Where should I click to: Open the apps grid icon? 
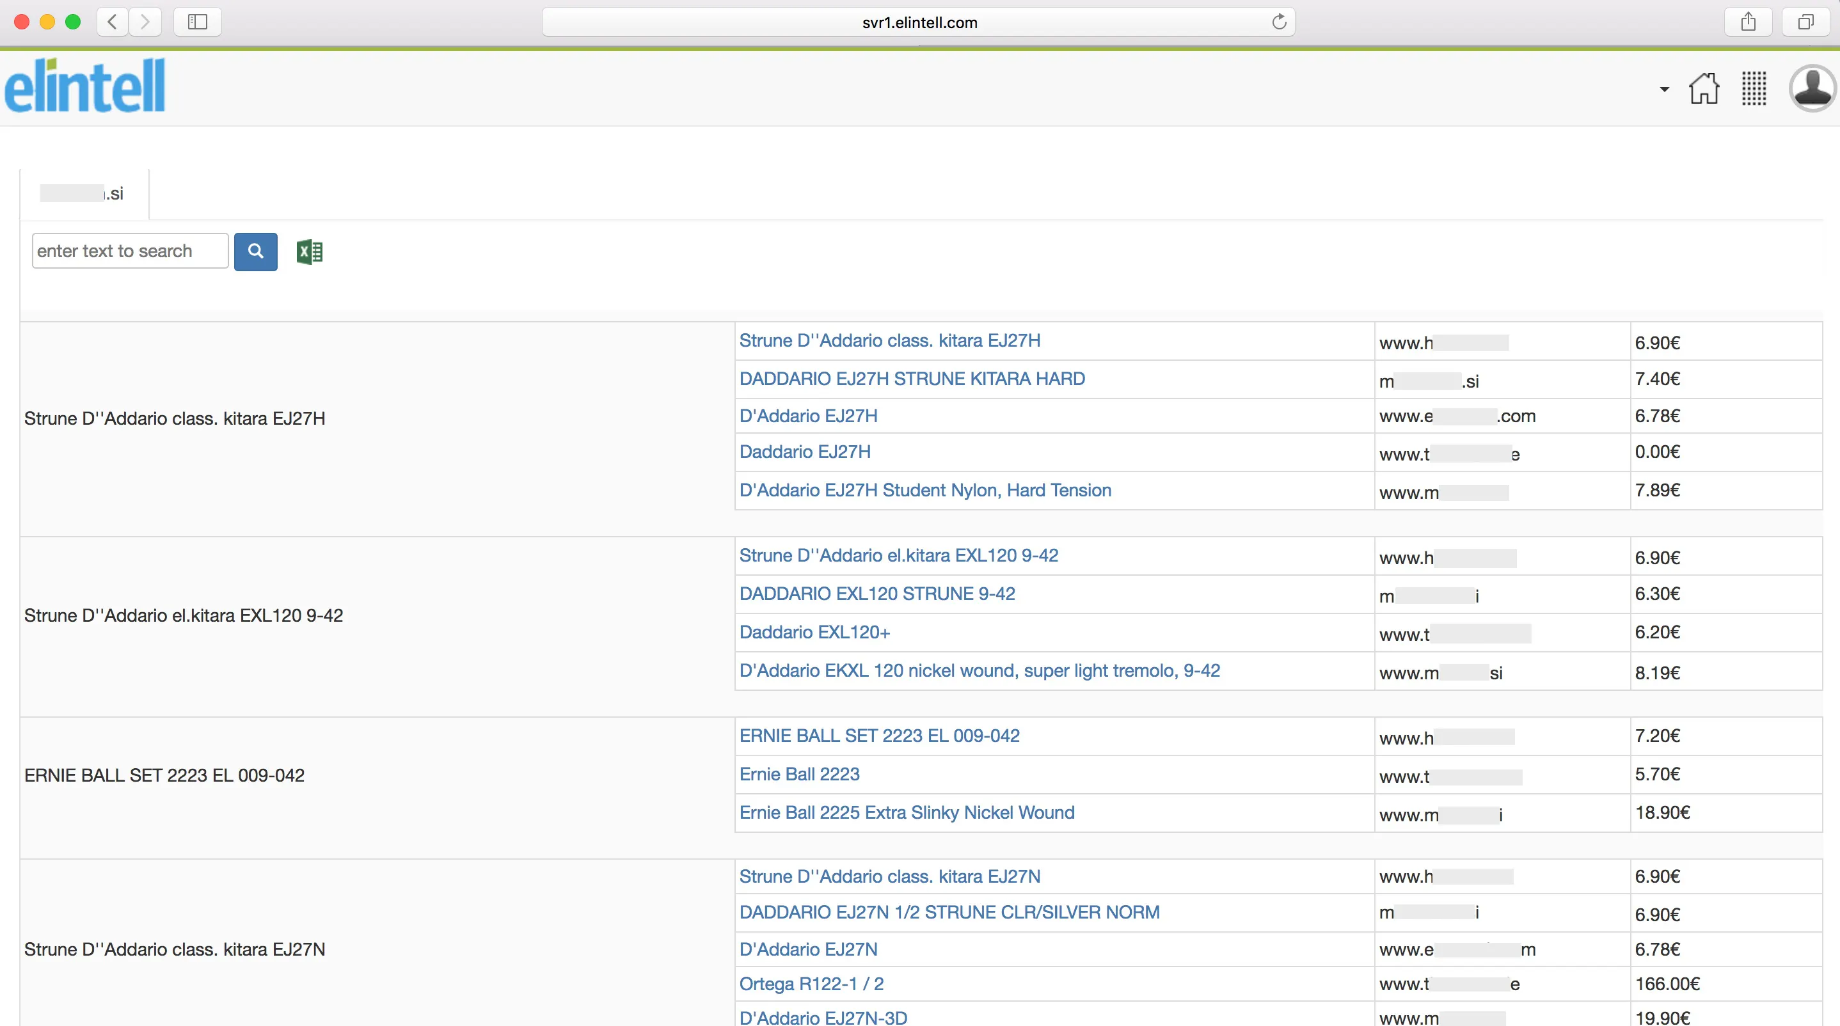tap(1754, 88)
